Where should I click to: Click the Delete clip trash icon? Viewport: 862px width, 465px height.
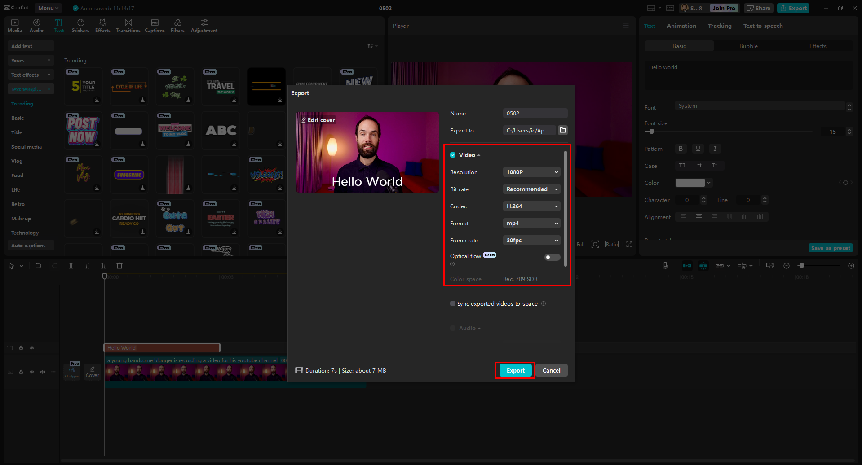[x=119, y=265]
